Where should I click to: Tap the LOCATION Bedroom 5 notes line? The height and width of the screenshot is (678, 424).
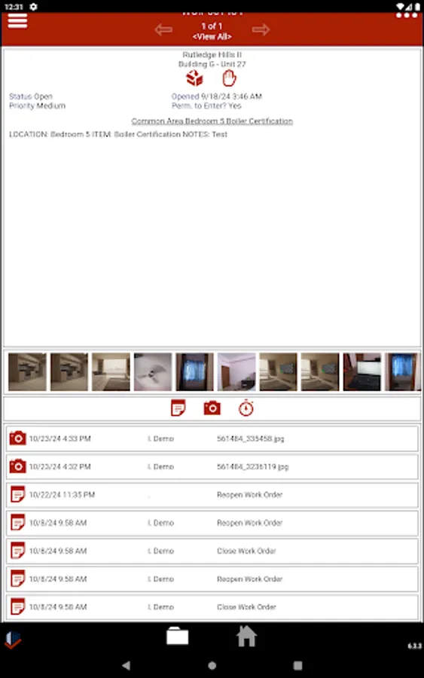tap(118, 135)
